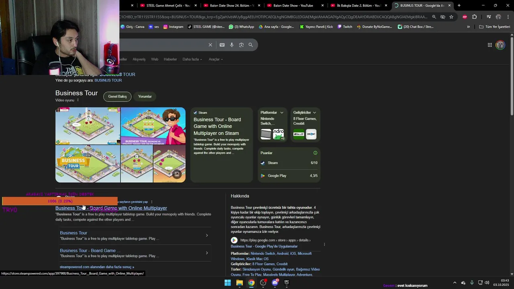Launch Epic Games from taskbar
Image resolution: width=514 pixels, height=289 pixels.
pyautogui.click(x=287, y=283)
